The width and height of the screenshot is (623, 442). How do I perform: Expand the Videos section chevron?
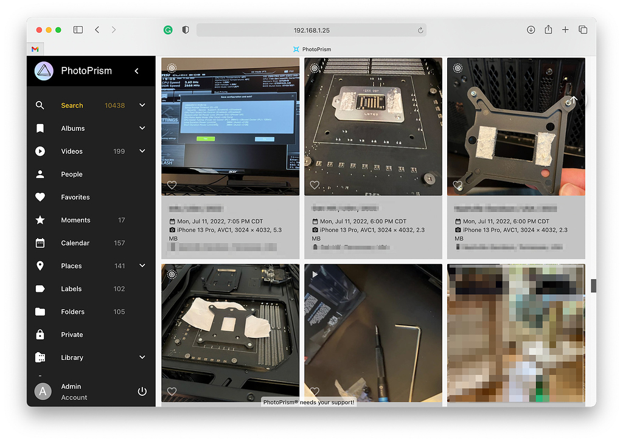tap(142, 151)
